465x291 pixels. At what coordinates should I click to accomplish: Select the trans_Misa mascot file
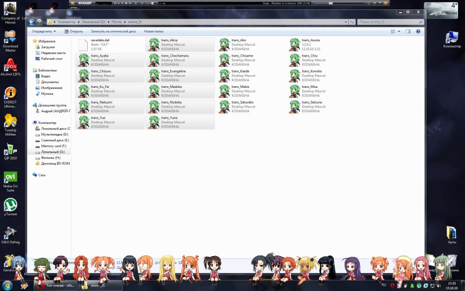321,91
